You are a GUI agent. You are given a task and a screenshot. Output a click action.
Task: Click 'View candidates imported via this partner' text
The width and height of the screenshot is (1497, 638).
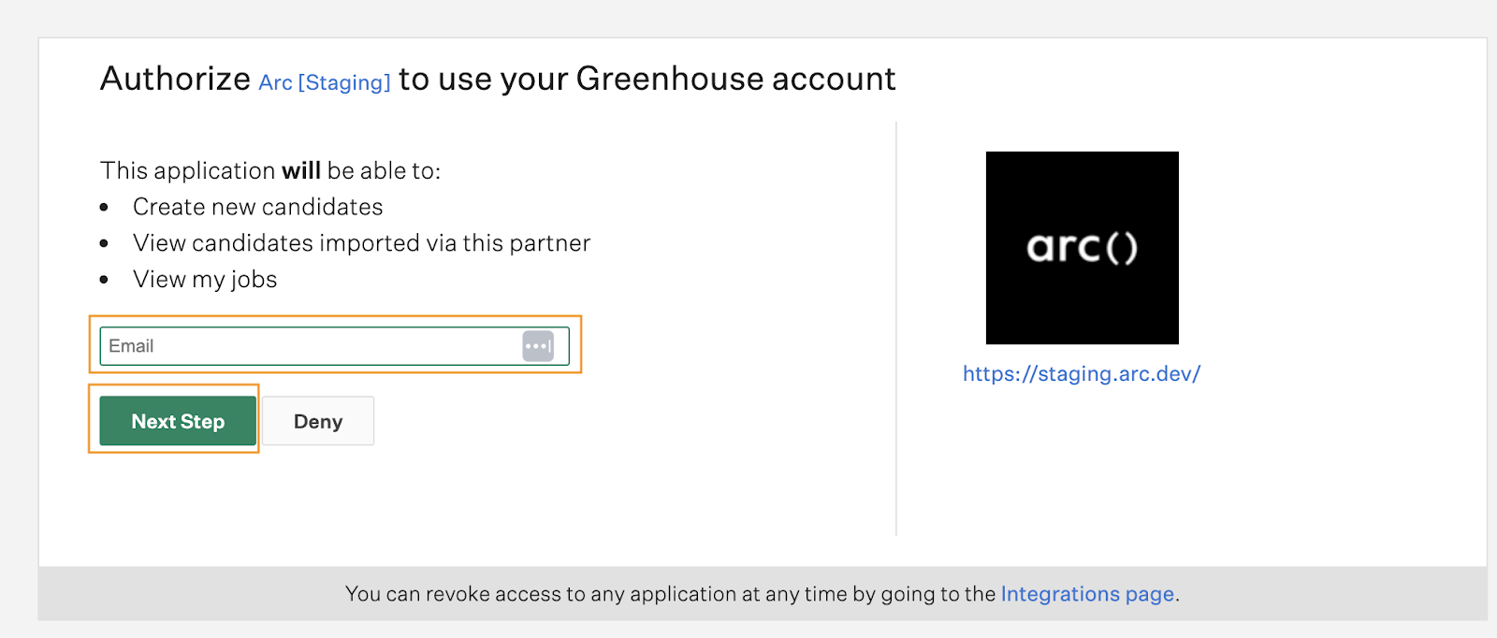click(x=361, y=243)
